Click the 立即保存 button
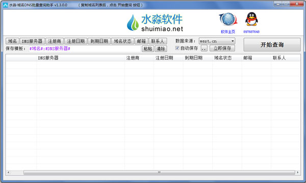 [222, 48]
